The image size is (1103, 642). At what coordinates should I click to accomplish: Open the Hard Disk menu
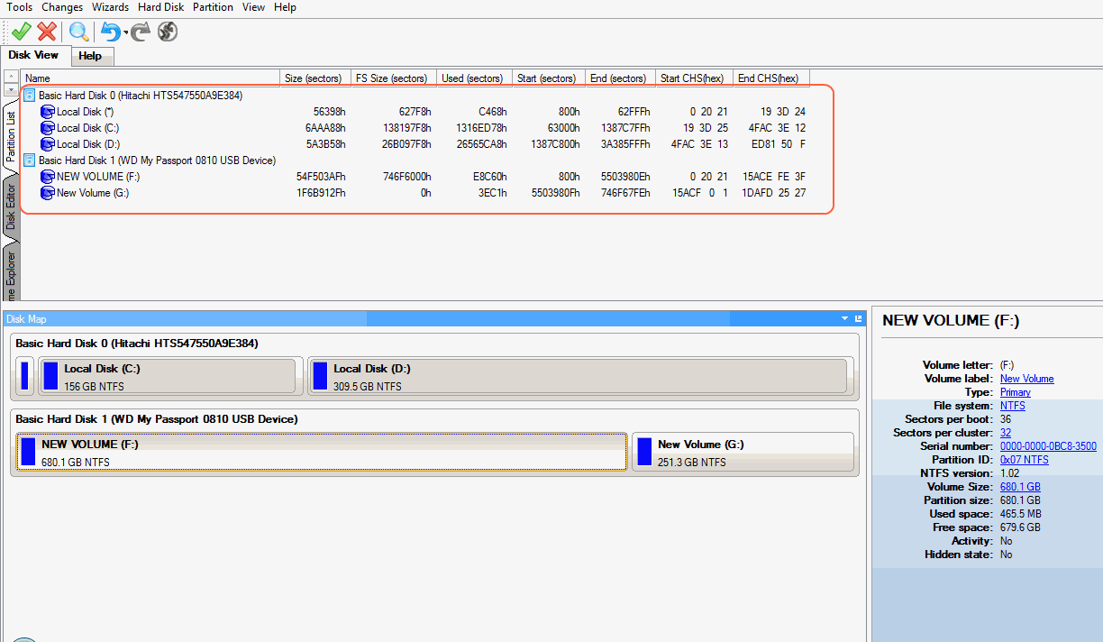(161, 7)
